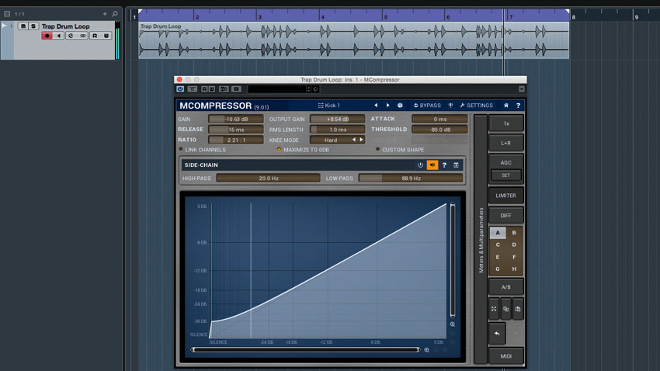Go to next MCompressor preset
This screenshot has width=660, height=371.
[387, 106]
